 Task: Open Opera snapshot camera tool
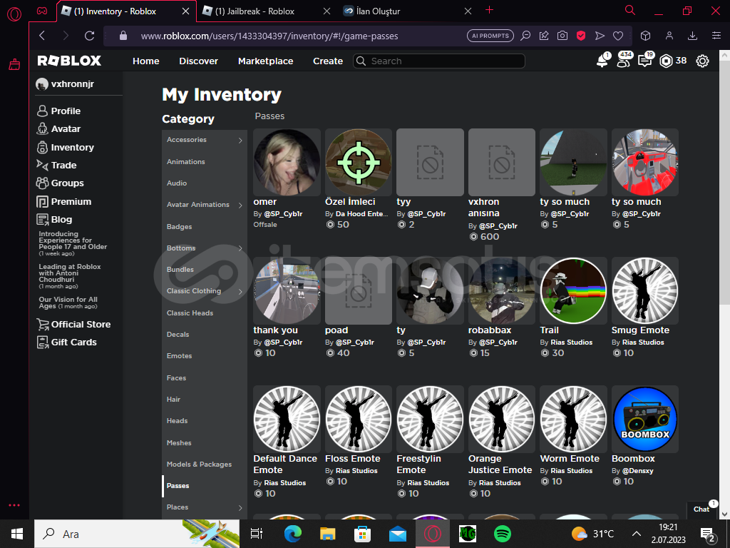562,36
